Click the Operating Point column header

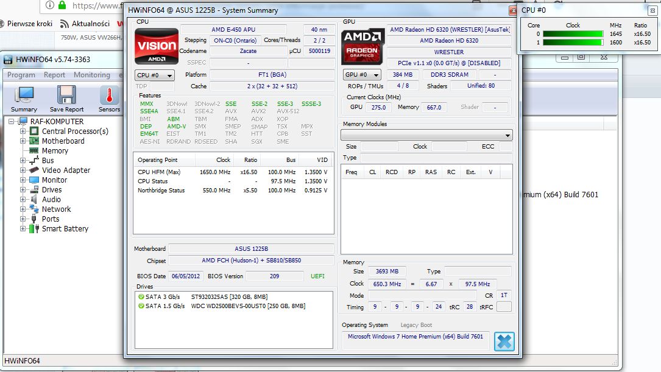(x=164, y=160)
